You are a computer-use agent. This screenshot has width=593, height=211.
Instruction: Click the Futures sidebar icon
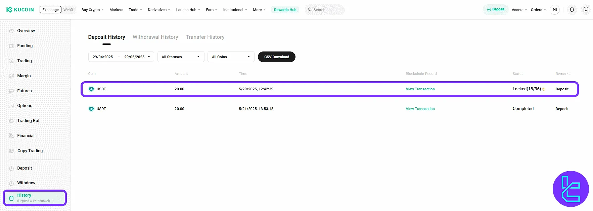(x=11, y=91)
